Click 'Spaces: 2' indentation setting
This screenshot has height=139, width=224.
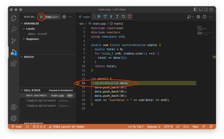(x=154, y=127)
